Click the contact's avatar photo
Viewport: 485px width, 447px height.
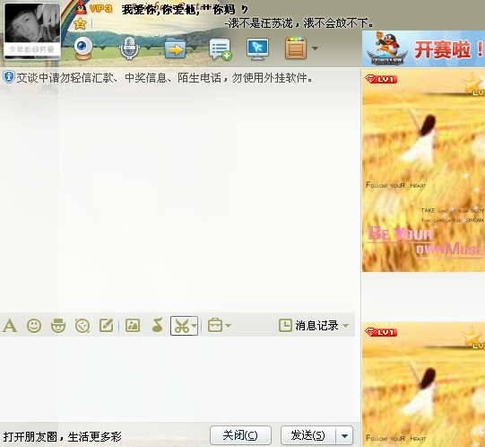pyautogui.click(x=32, y=31)
